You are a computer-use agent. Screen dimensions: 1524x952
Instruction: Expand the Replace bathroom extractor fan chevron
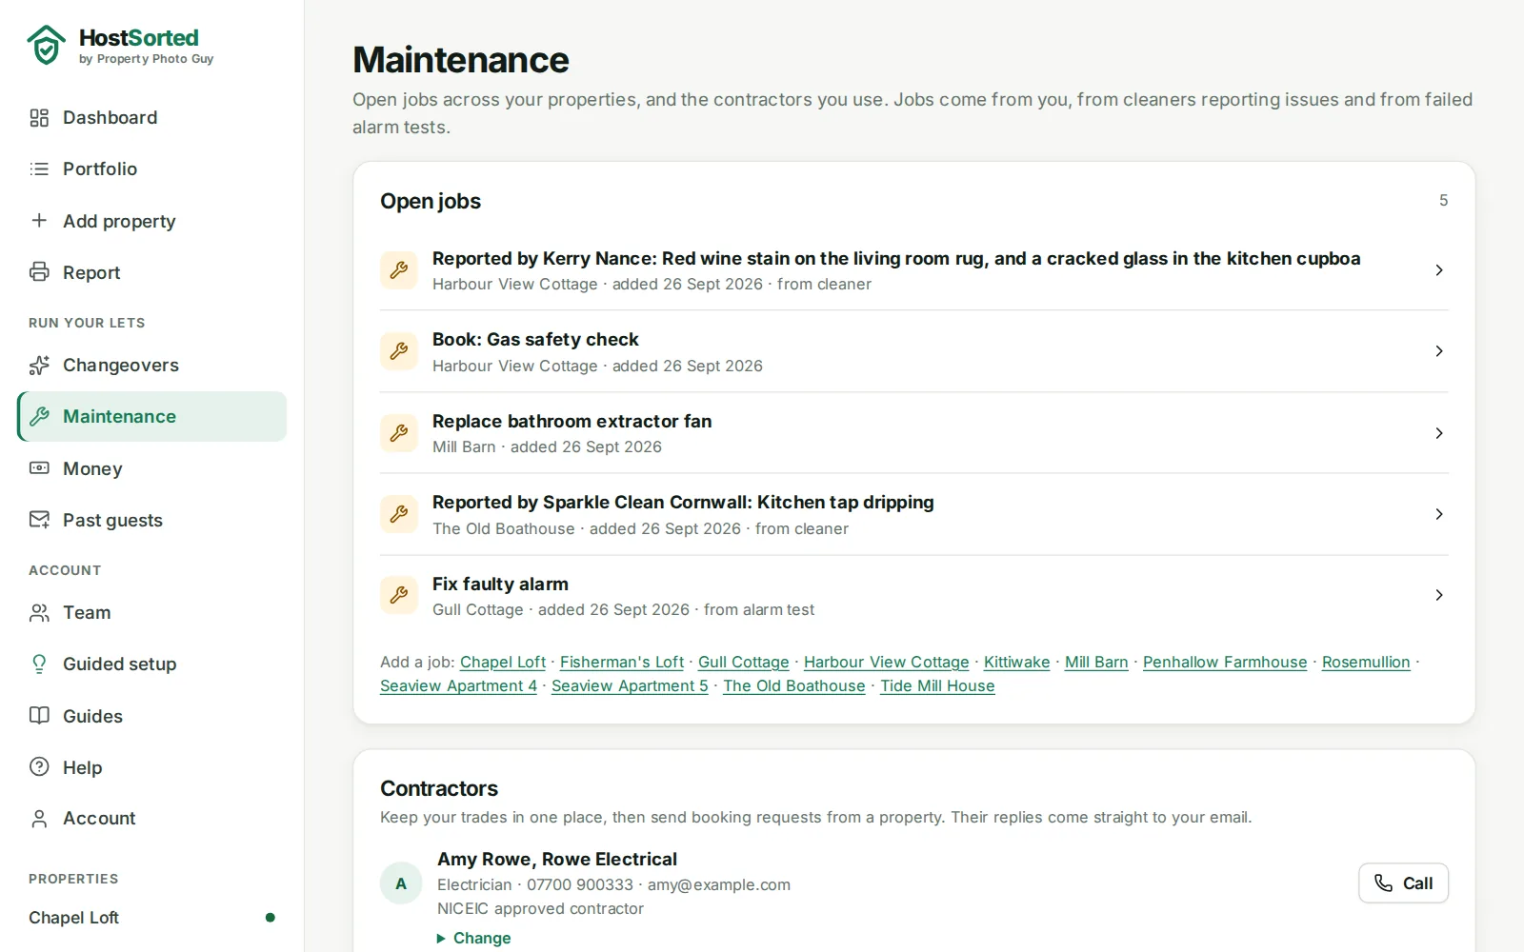[1438, 433]
